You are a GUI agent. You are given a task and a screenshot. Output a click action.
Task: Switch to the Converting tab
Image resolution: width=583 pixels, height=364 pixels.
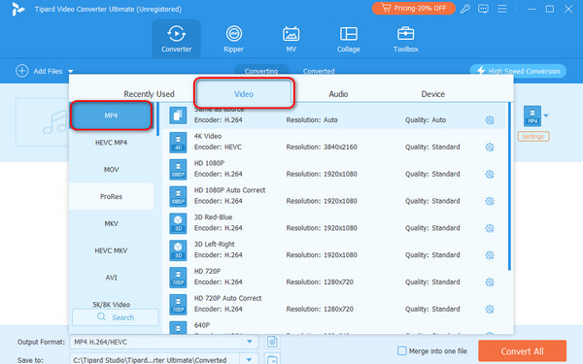tap(261, 71)
